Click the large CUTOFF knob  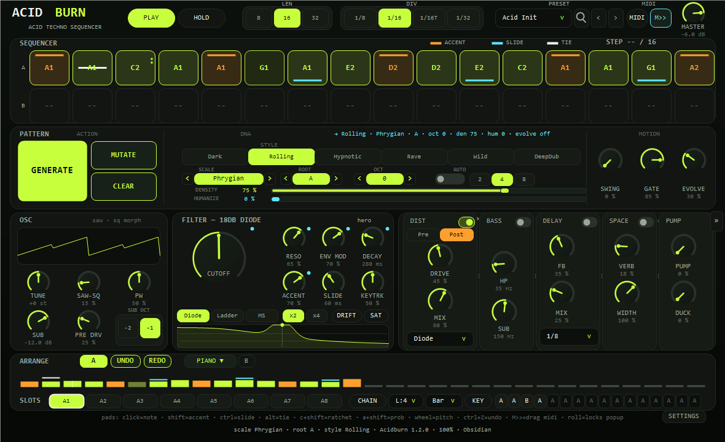click(219, 258)
